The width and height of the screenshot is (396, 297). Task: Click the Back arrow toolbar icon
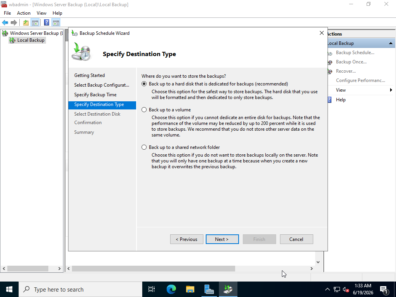(5, 23)
